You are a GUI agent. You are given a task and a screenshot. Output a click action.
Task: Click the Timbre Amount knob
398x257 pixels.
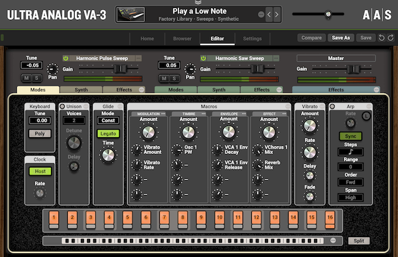[x=188, y=132]
